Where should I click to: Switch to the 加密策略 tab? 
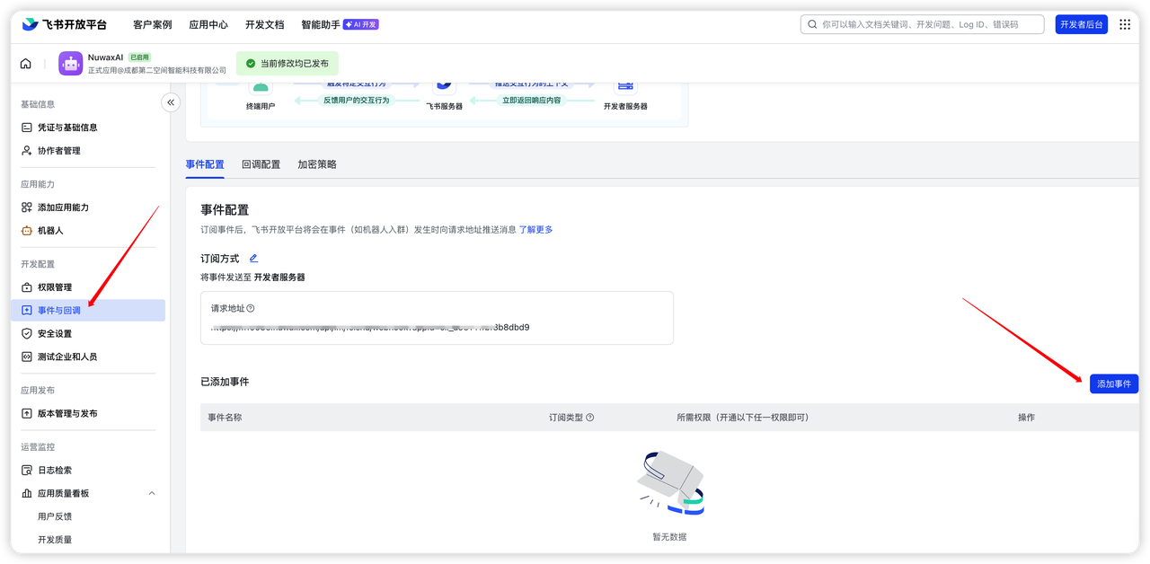click(x=317, y=164)
